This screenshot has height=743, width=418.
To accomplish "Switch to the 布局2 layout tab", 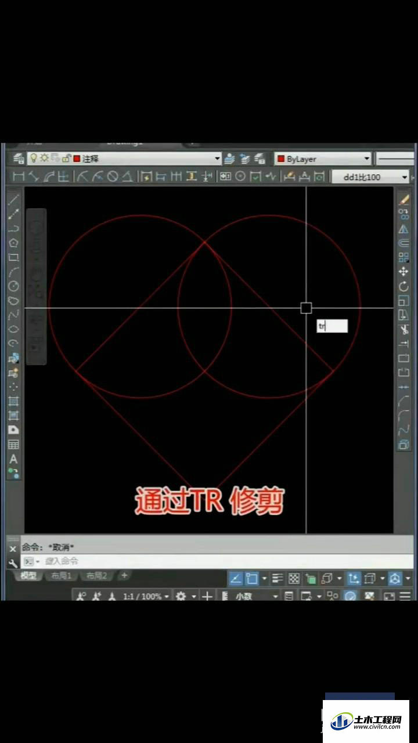I will click(x=97, y=576).
